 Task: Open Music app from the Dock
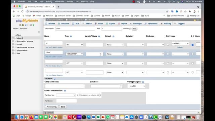70,117
